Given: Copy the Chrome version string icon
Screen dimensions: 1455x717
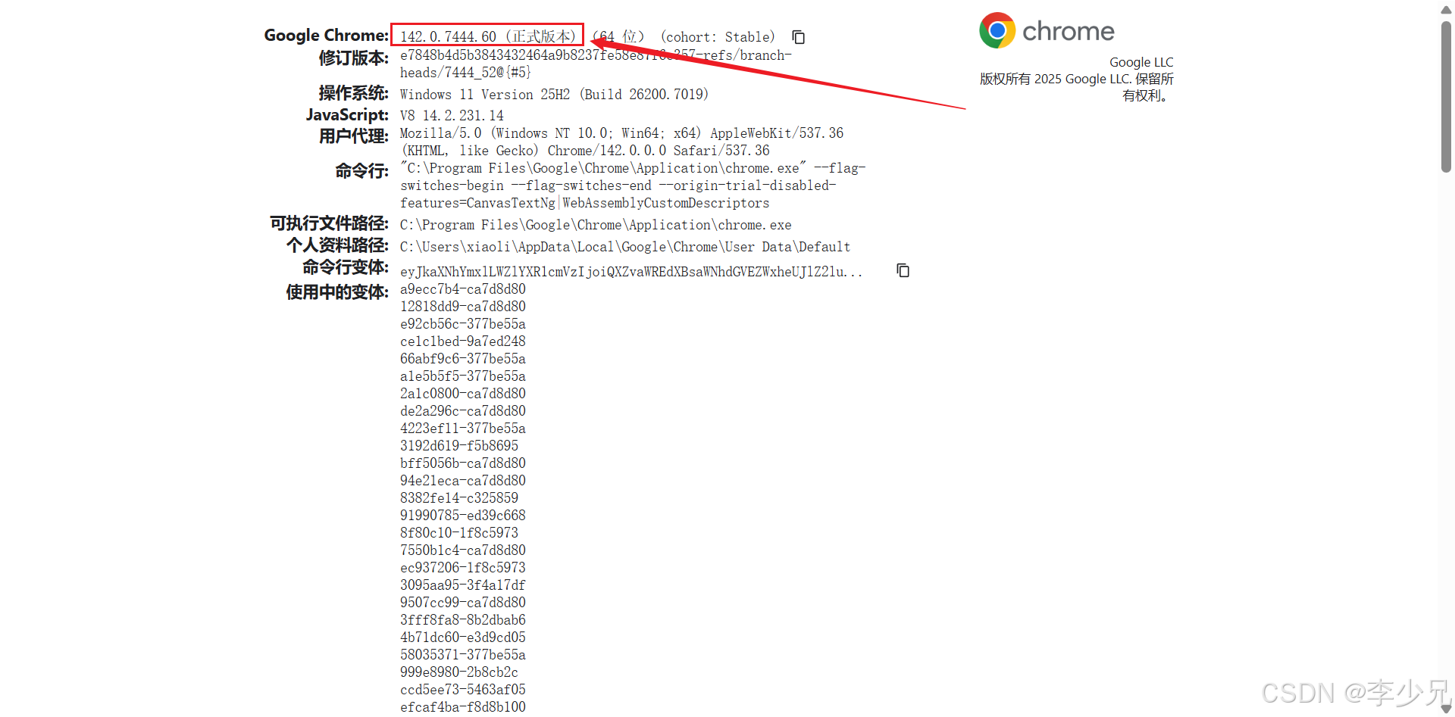Looking at the screenshot, I should (798, 37).
